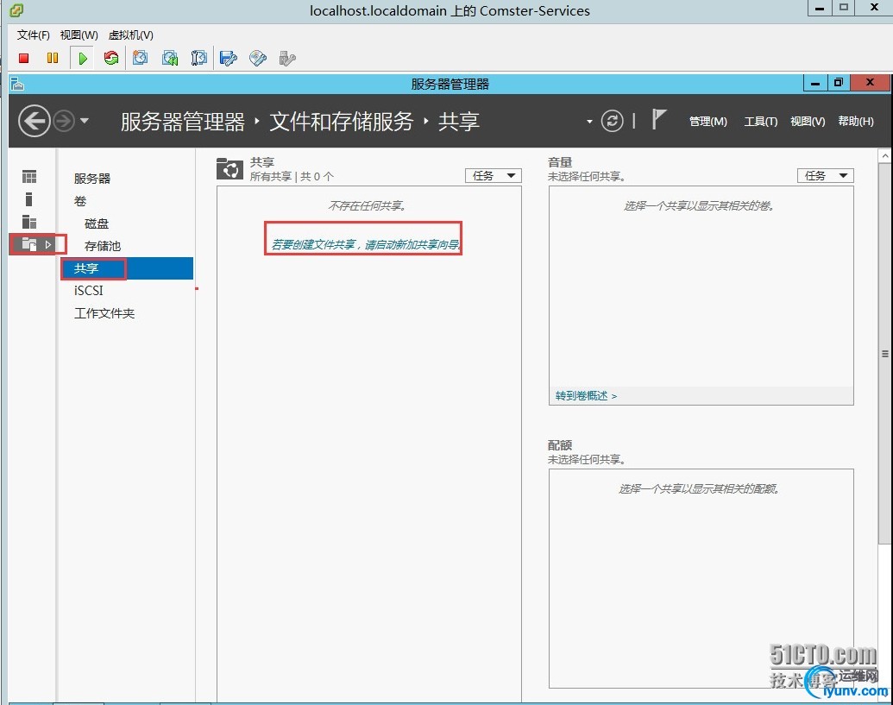Image resolution: width=893 pixels, height=705 pixels.
Task: Select 共享 in the navigation list
Action: click(x=127, y=268)
